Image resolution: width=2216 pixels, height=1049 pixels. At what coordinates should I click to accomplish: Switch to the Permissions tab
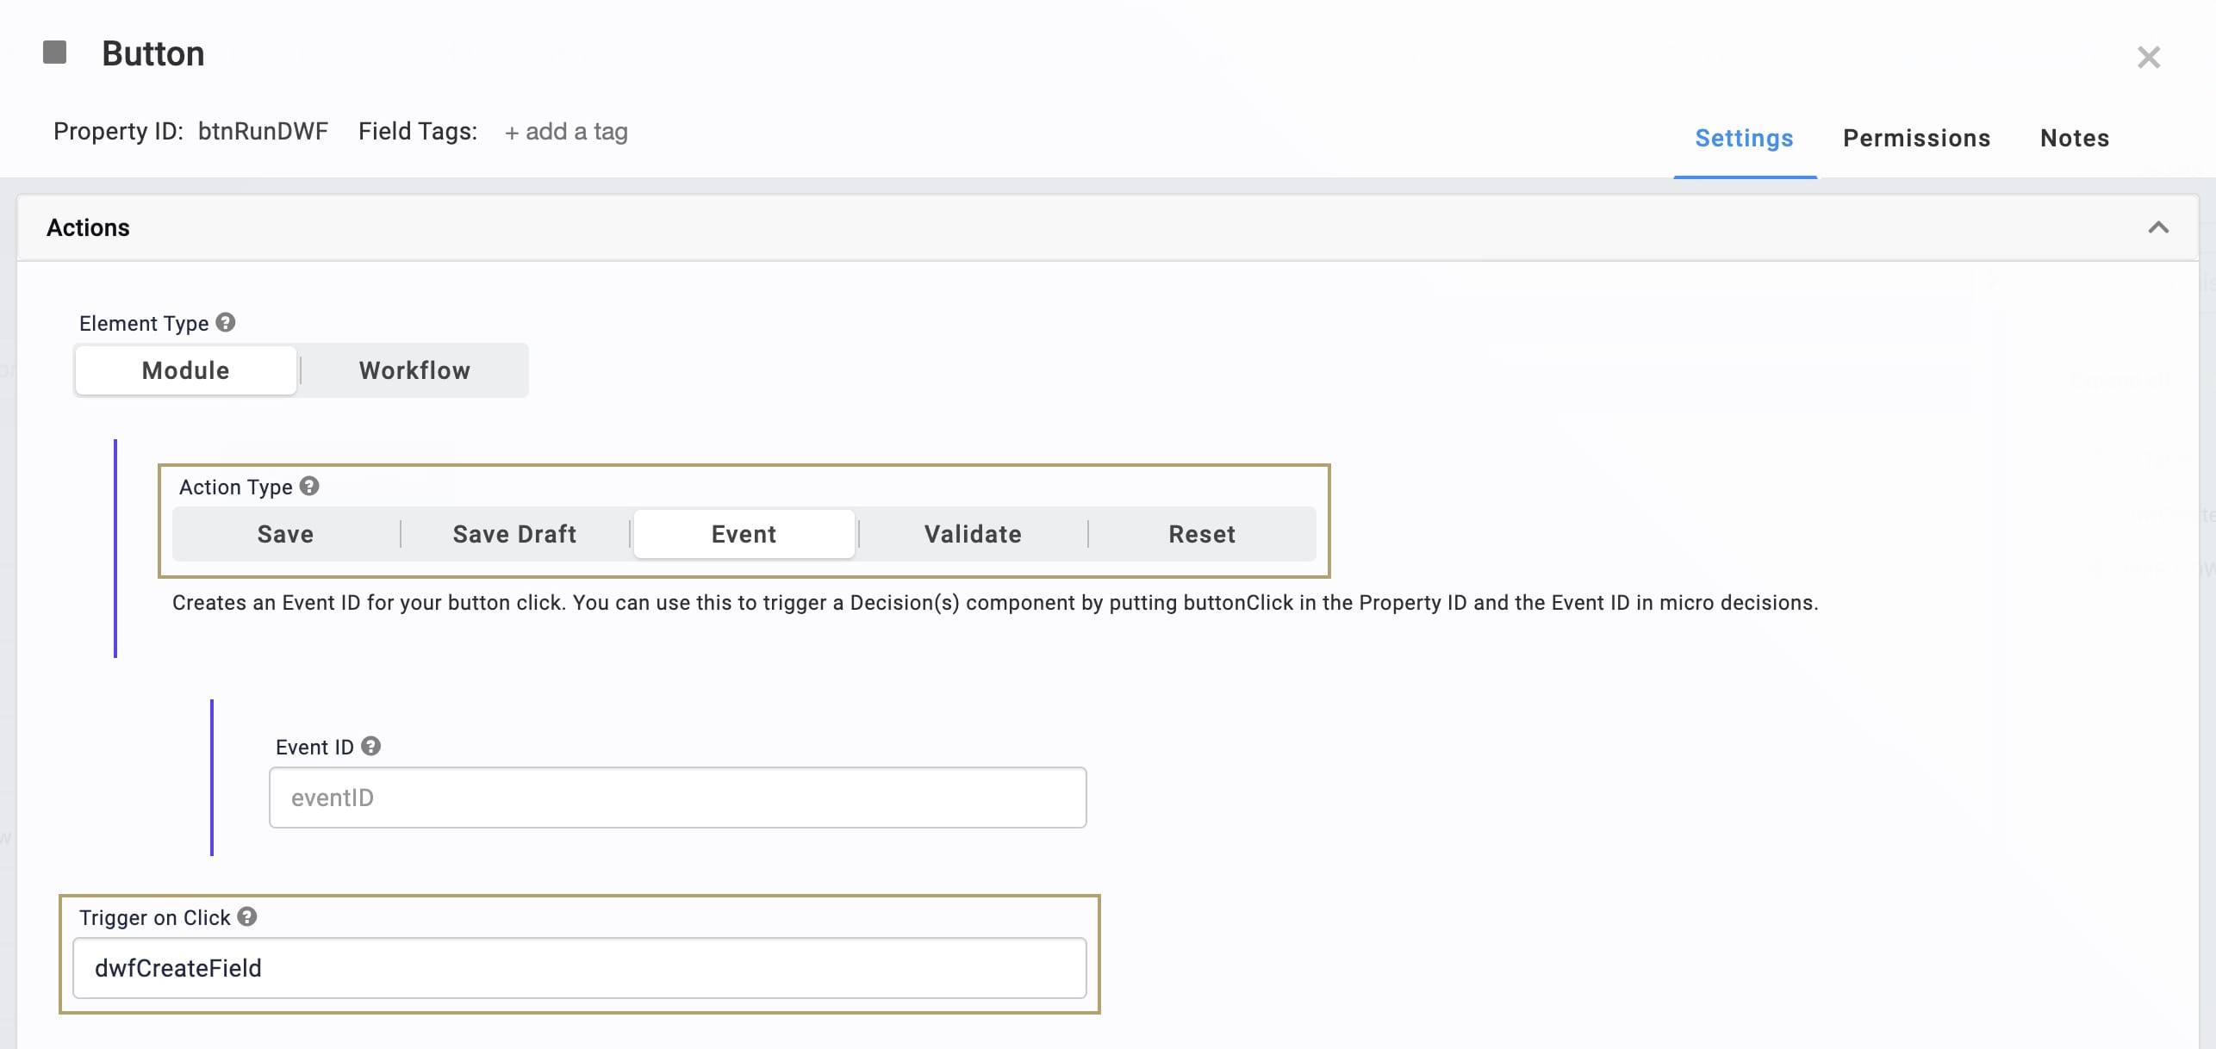(1916, 138)
